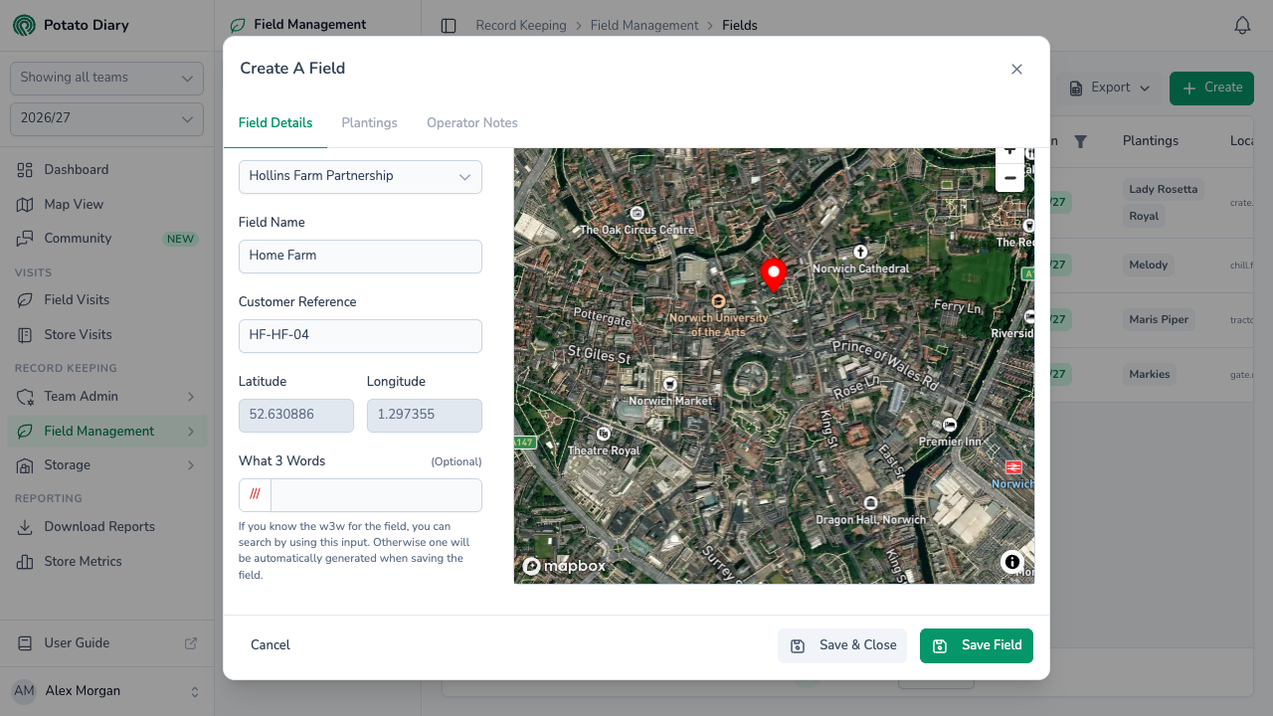Click the filter funnel icon in table header

pos(1080,141)
